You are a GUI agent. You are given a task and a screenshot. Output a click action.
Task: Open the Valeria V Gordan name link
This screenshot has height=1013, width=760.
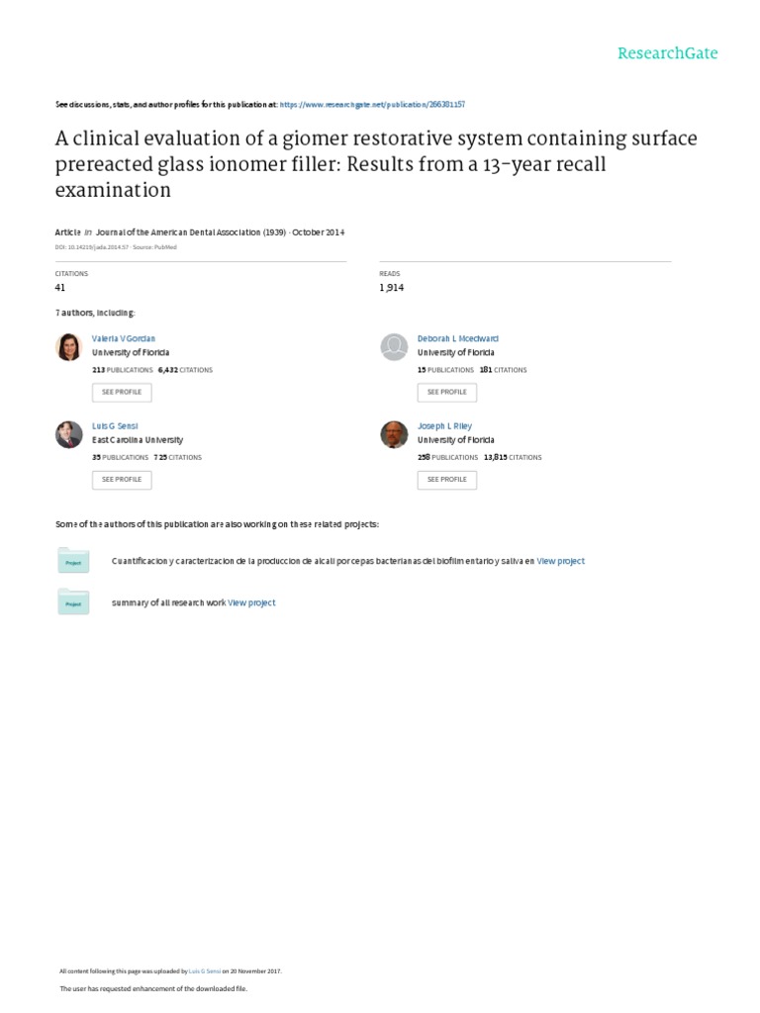tap(124, 338)
